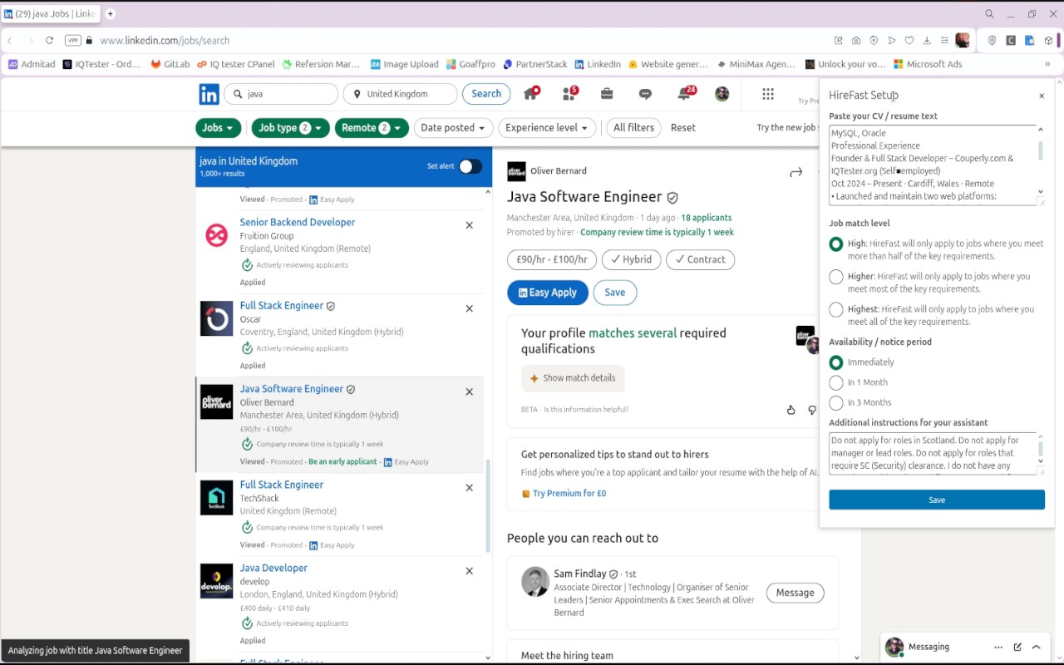Screen dimensions: 1064x665
Task: Save the Java Software Engineer job
Action: (615, 293)
